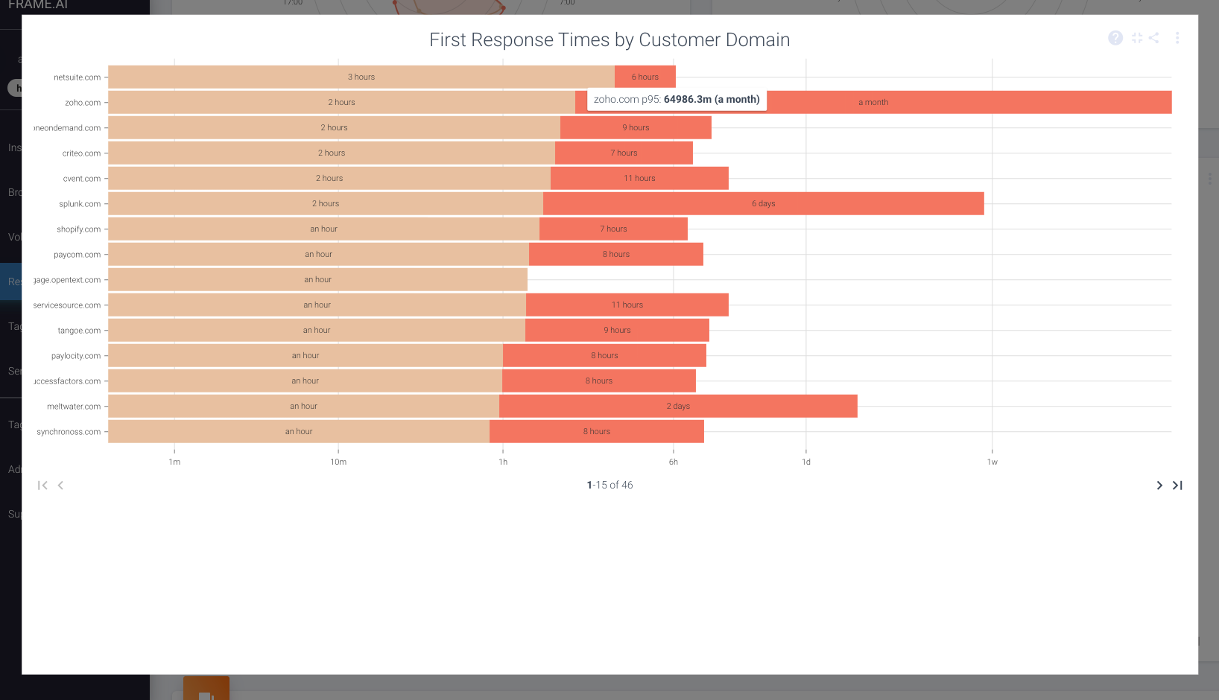Select servicesource.com's 11 hours p95 bar
Viewport: 1219px width, 700px height.
[x=627, y=305]
